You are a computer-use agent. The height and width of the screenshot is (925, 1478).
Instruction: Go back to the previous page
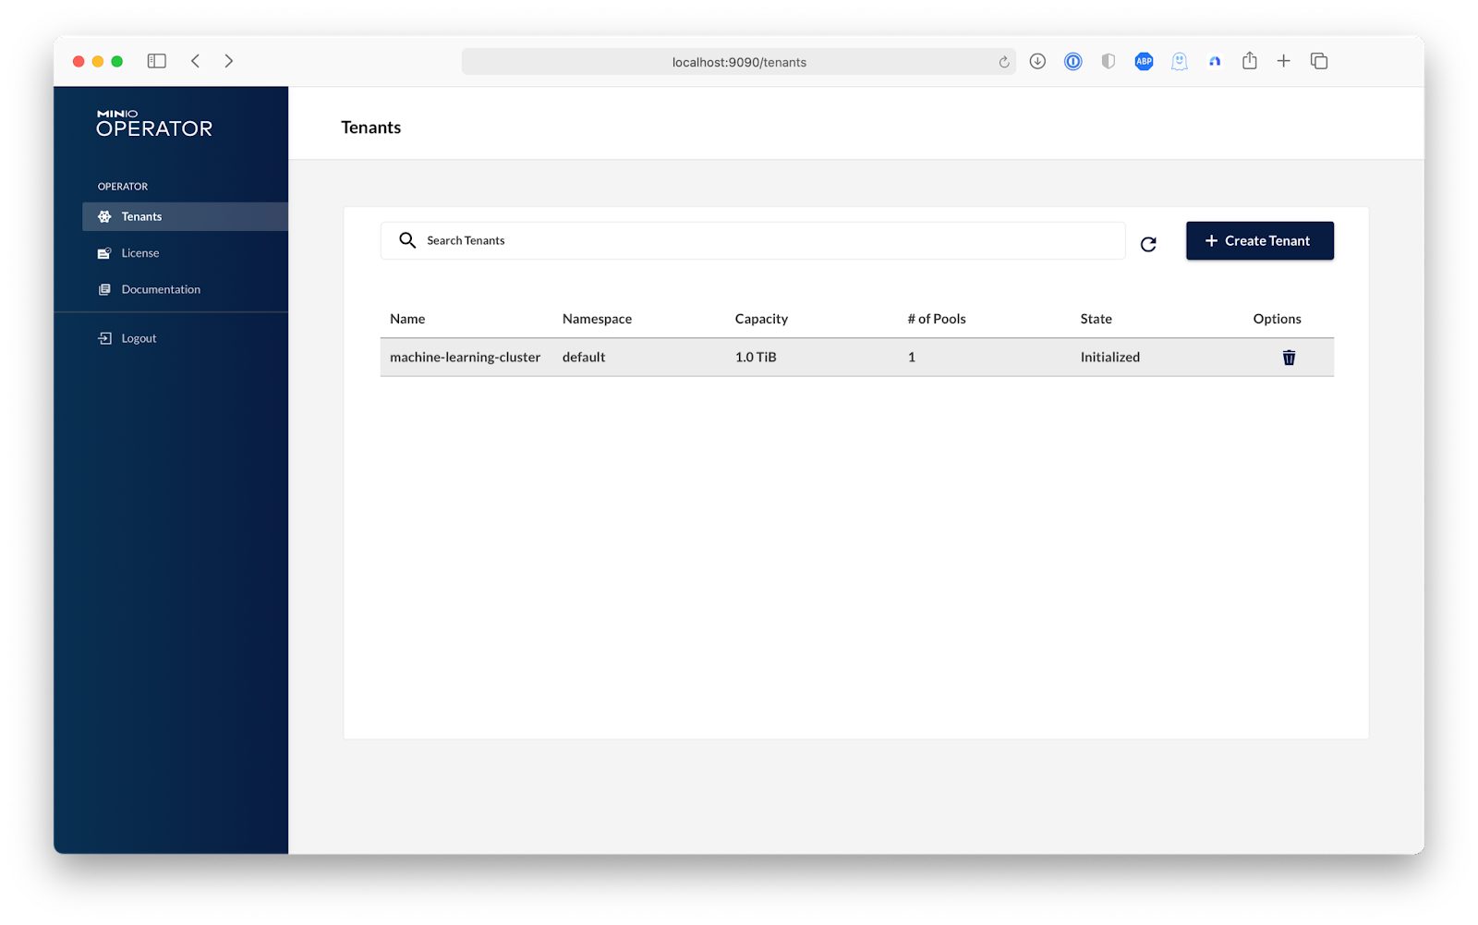196,61
